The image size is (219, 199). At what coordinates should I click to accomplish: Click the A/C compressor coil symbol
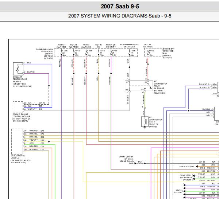pos(145,122)
